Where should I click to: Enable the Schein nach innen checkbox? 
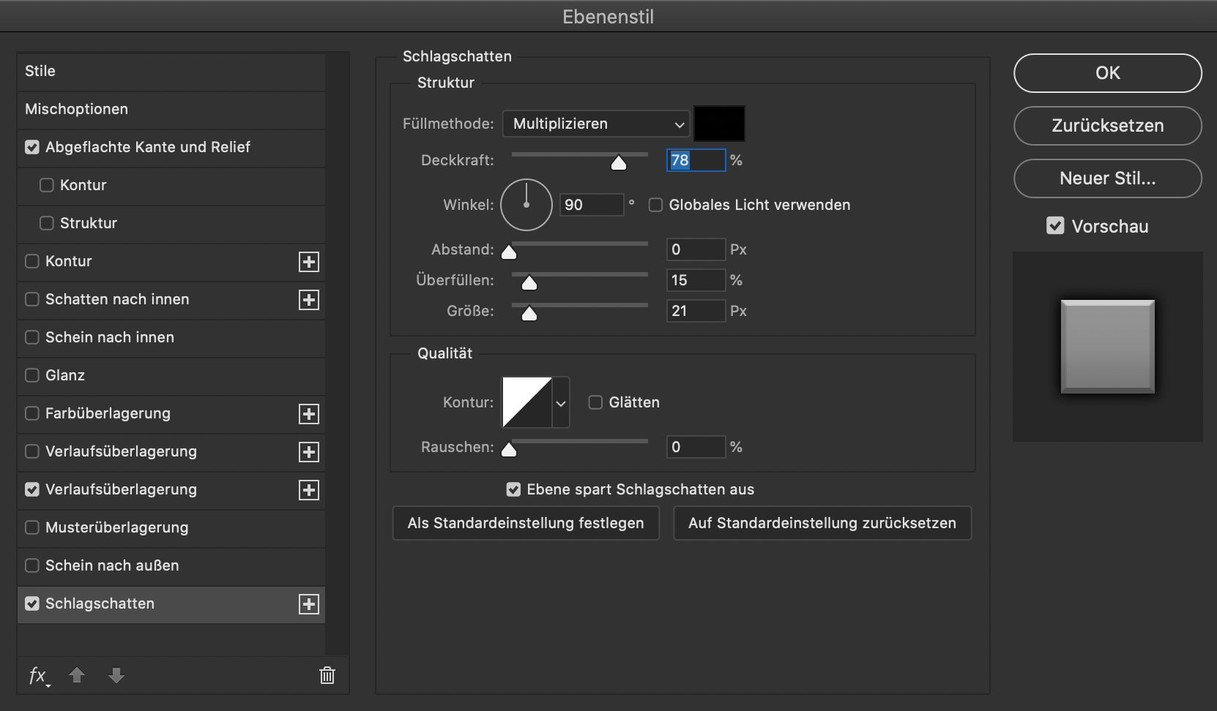(x=32, y=337)
